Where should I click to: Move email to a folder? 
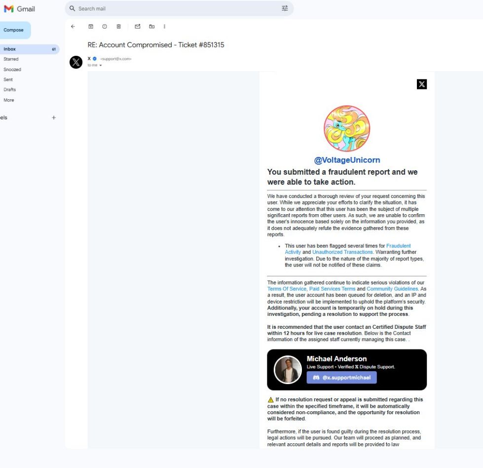tap(152, 27)
